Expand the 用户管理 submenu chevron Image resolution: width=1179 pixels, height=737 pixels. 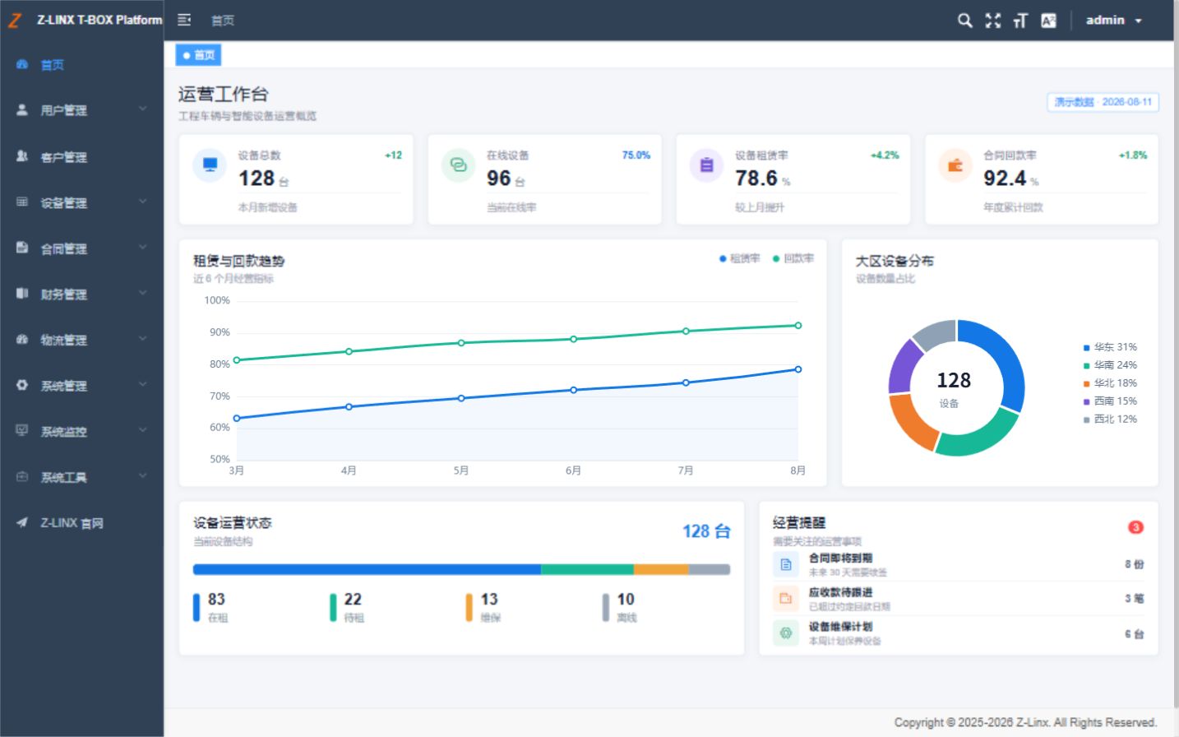143,109
